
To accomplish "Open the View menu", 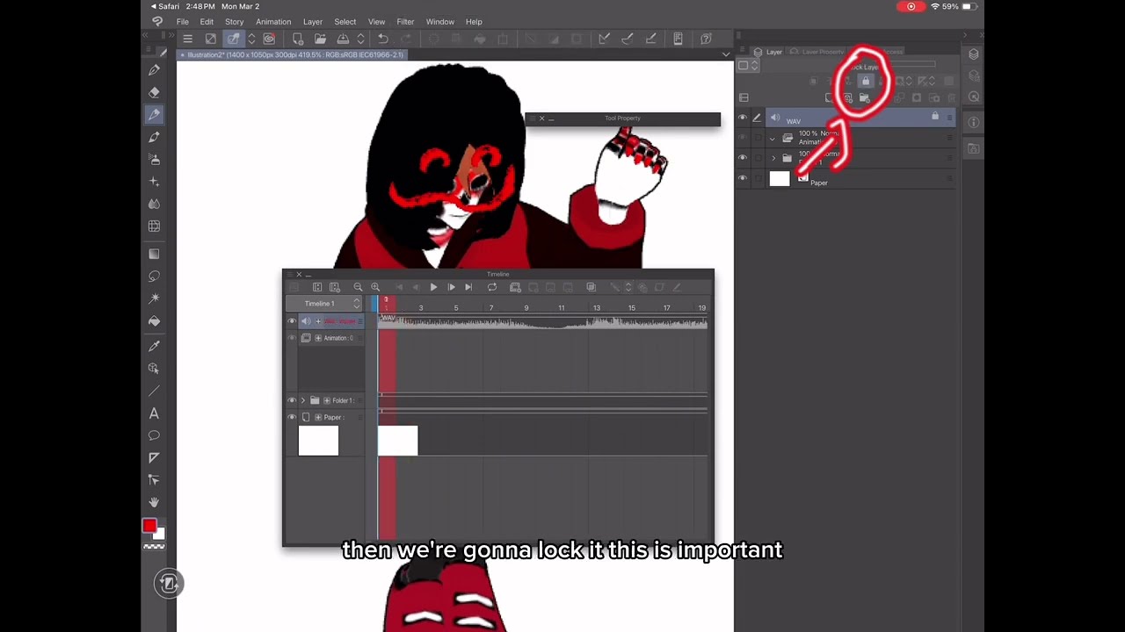I will 376,22.
